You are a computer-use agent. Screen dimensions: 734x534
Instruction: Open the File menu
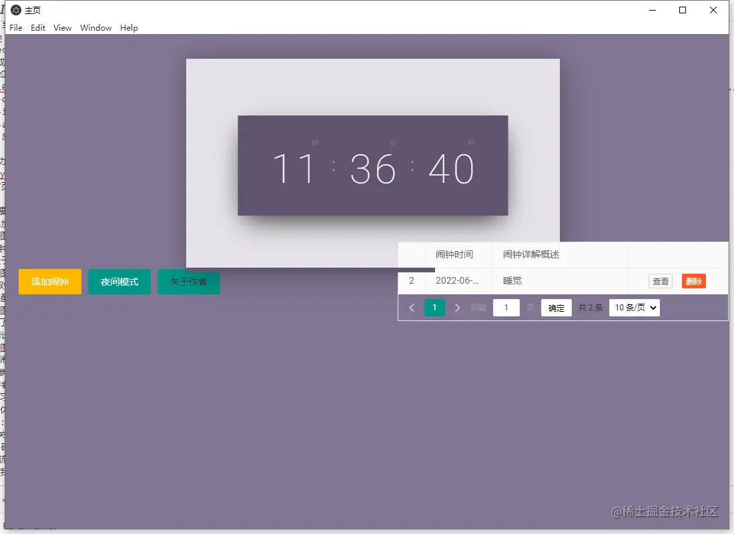(16, 27)
